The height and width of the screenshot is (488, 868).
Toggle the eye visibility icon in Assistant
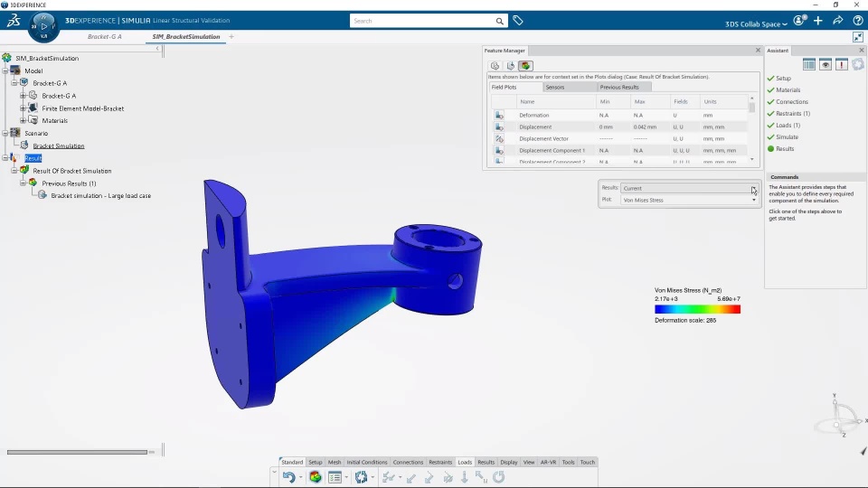826,65
